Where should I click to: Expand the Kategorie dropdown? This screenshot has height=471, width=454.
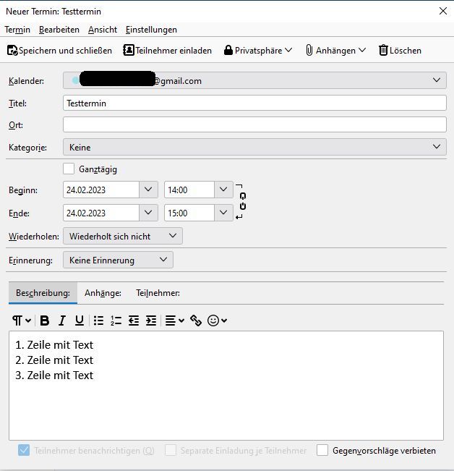click(x=254, y=147)
